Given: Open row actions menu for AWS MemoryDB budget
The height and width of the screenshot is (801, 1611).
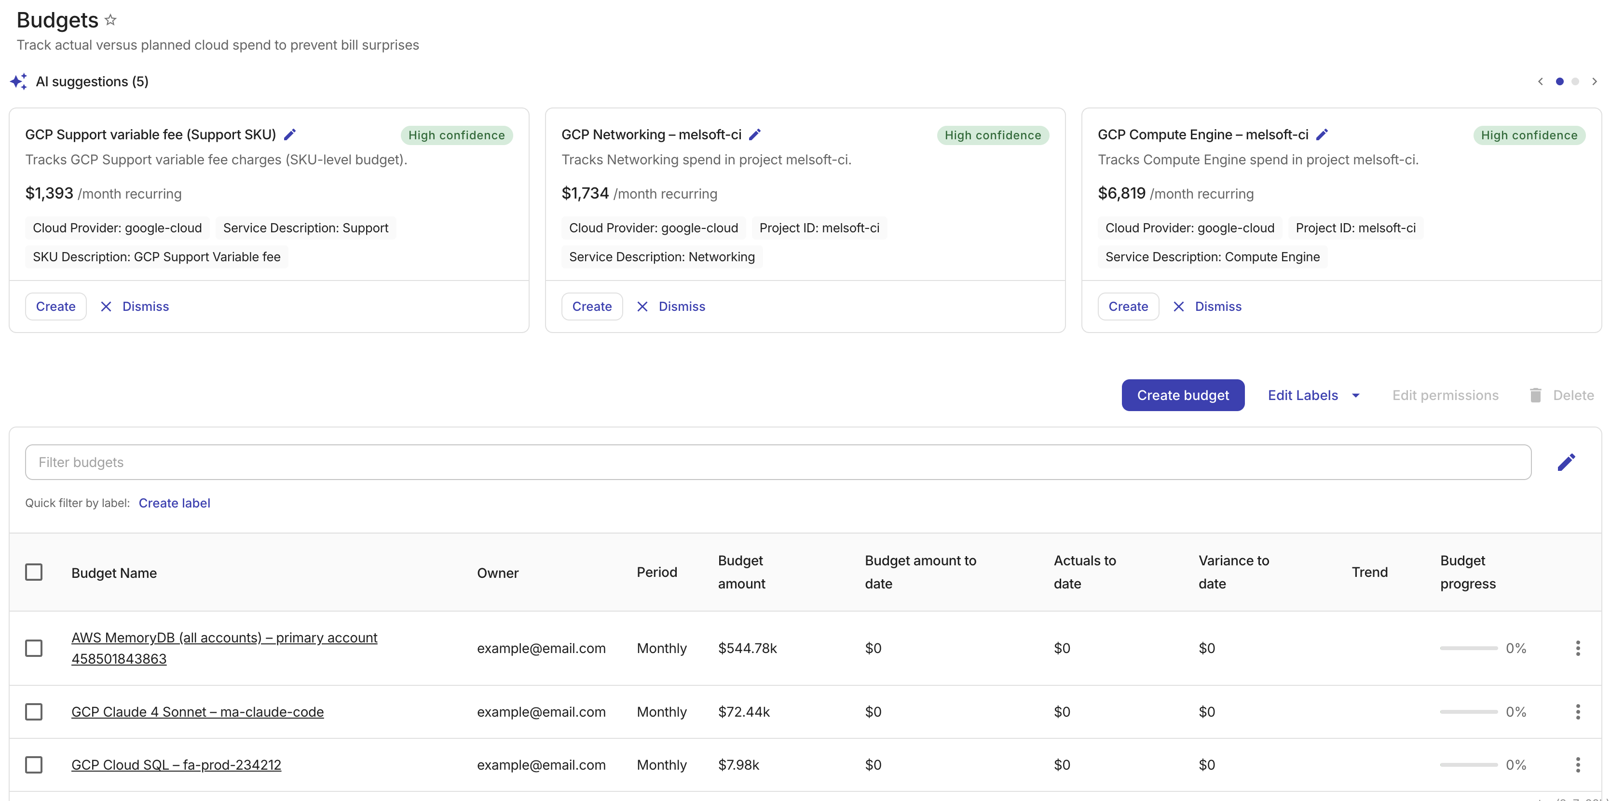Looking at the screenshot, I should pos(1578,648).
